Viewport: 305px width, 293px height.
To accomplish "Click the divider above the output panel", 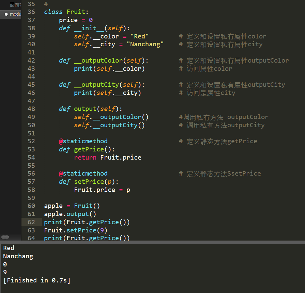I will [x=152, y=242].
